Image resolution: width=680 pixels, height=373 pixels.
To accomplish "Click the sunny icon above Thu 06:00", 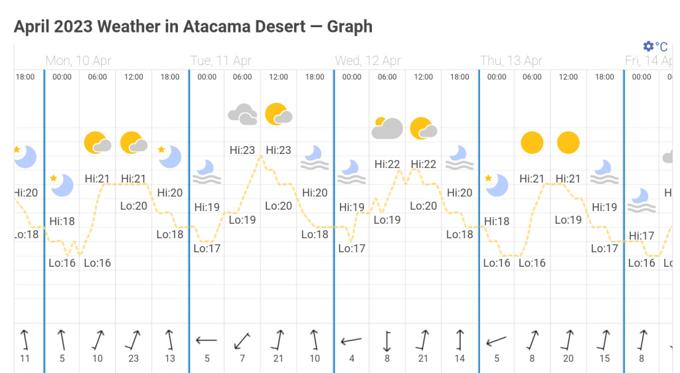I will (x=532, y=143).
